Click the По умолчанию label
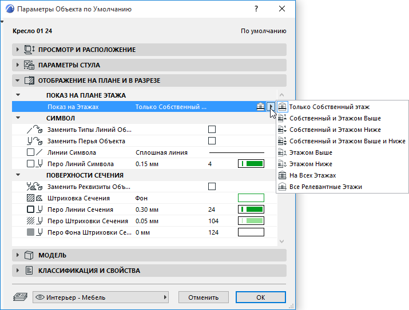This screenshot has height=310, width=409. (x=264, y=31)
